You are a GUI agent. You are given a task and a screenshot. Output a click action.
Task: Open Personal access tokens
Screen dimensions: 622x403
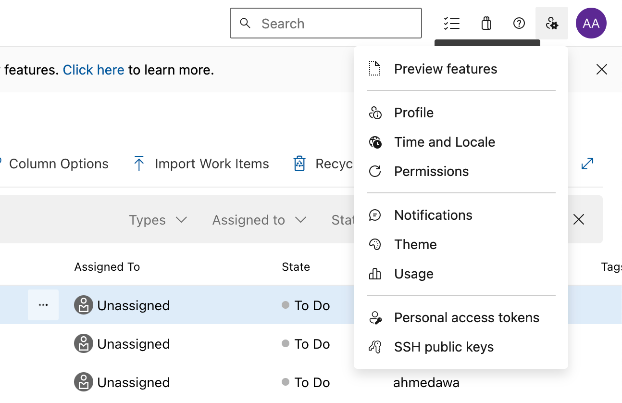click(x=467, y=317)
